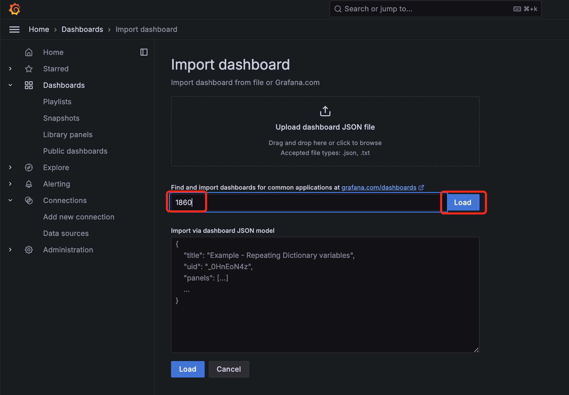Click the Starred star icon
569x395 pixels.
29,69
